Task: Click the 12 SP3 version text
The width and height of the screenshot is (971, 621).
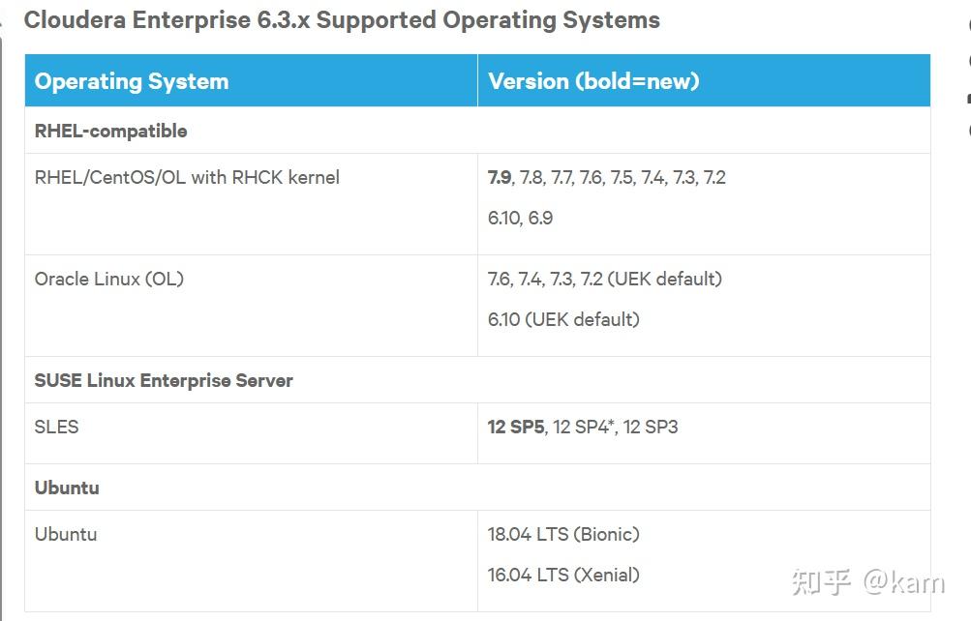Action: (651, 427)
